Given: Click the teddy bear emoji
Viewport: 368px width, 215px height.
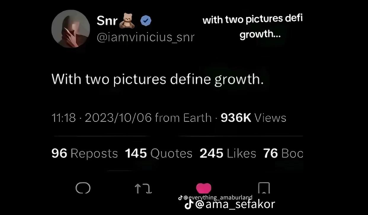Looking at the screenshot, I should [127, 20].
